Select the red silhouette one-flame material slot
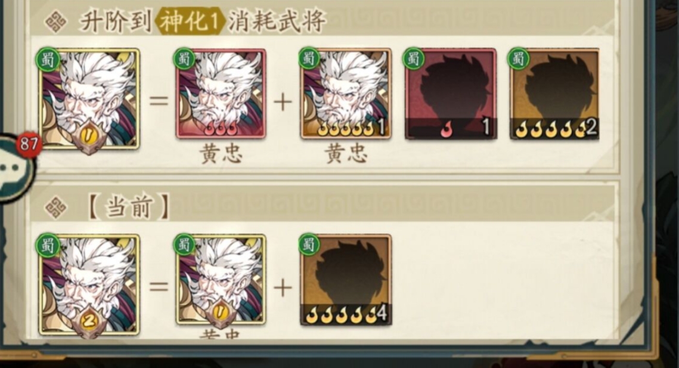The height and width of the screenshot is (368, 679). click(451, 94)
